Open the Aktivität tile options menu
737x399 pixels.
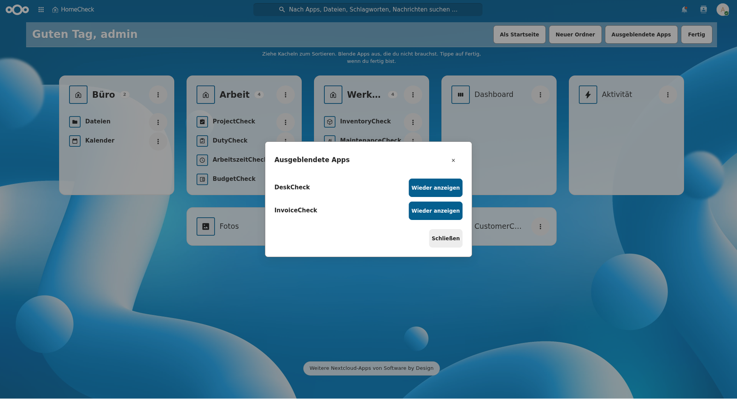[x=668, y=95]
